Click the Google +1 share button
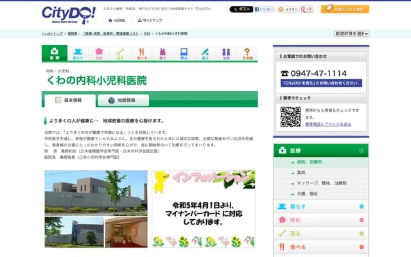Screen dimensions: 411x257 click(307, 9)
